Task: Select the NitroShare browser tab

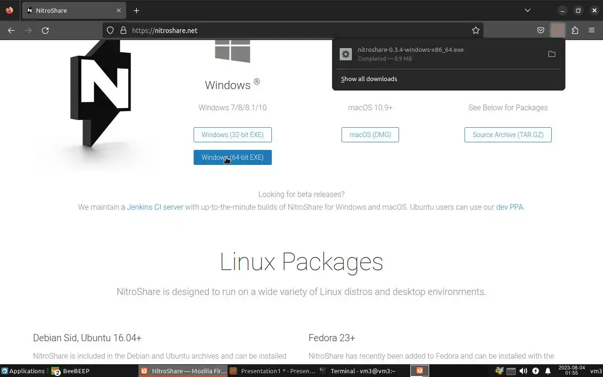Action: tap(74, 10)
